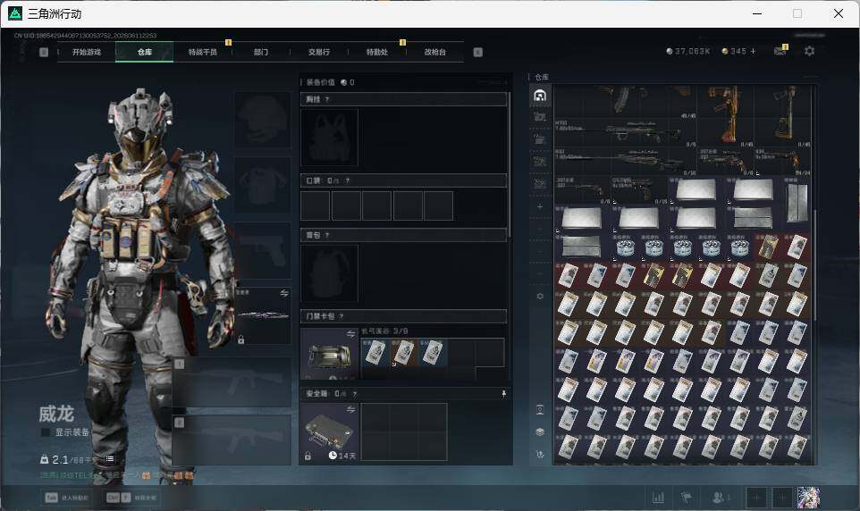Click the equipment panel scrollbar
The height and width of the screenshot is (511, 860).
(x=510, y=164)
